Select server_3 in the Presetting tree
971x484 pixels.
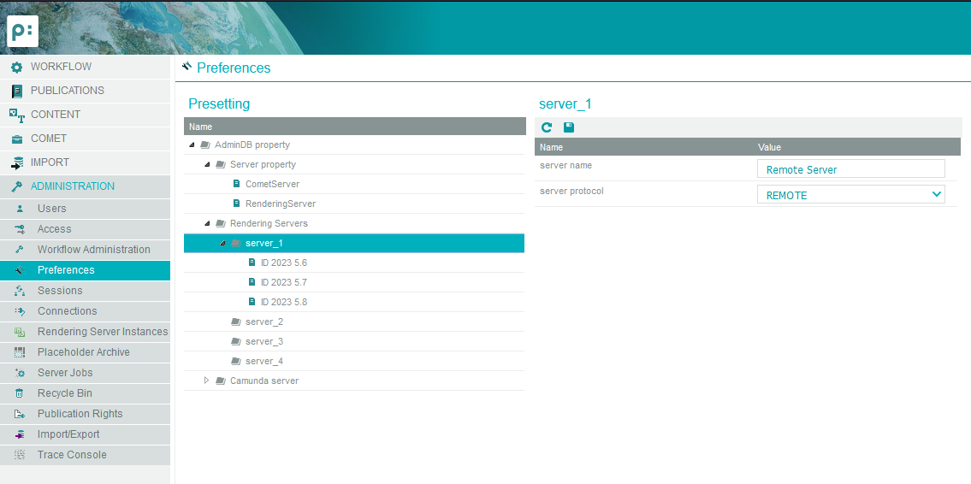[x=263, y=341]
